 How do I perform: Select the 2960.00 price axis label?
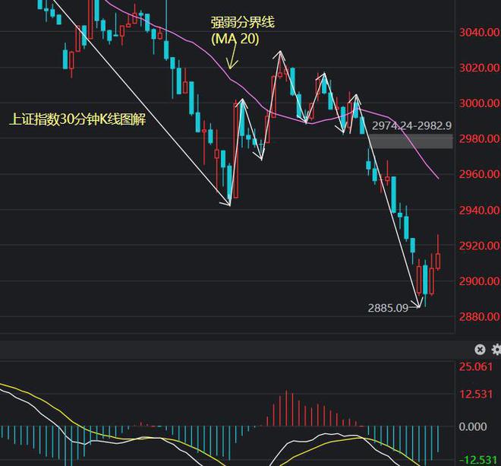(479, 174)
